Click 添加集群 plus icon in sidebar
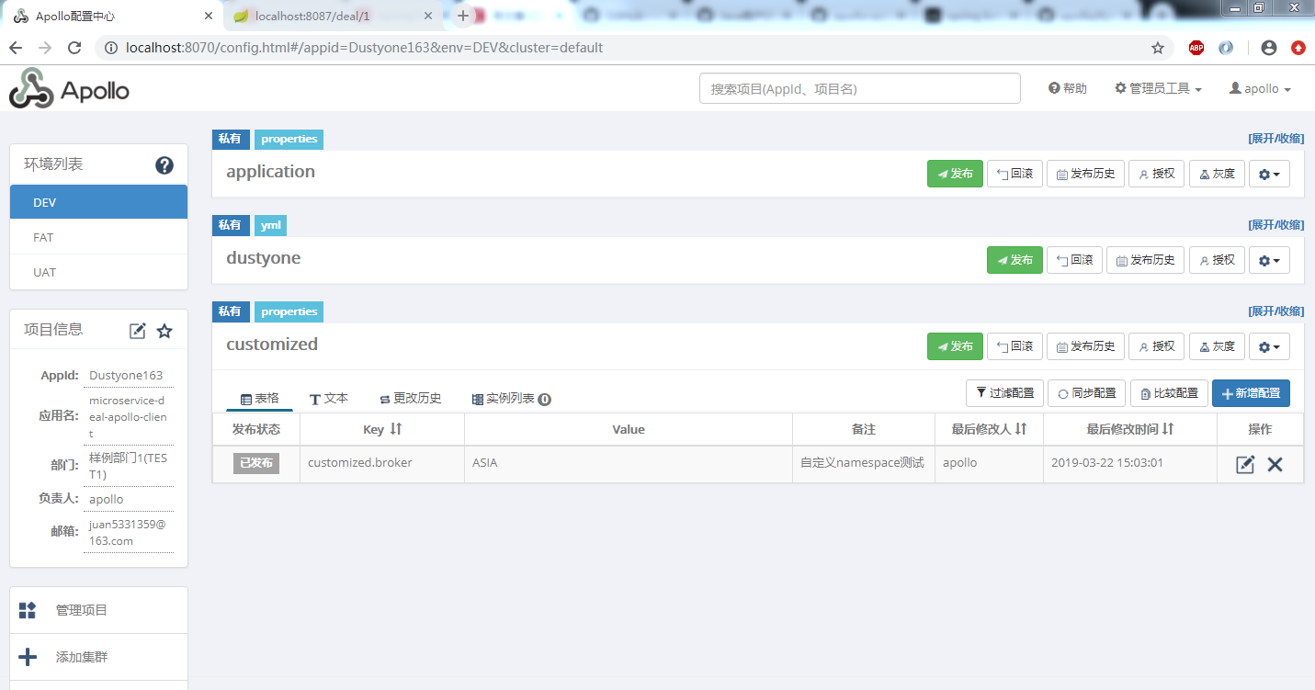 tap(28, 657)
